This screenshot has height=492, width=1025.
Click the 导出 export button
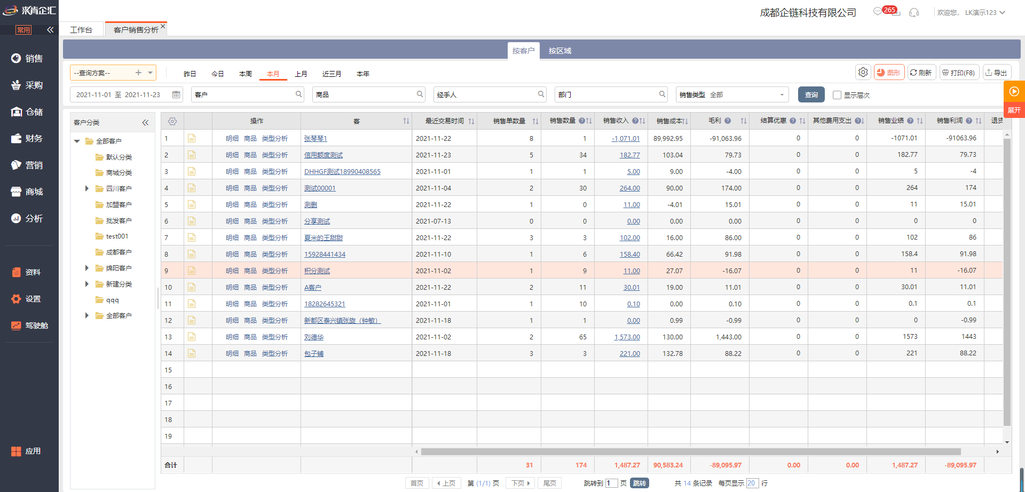[997, 73]
